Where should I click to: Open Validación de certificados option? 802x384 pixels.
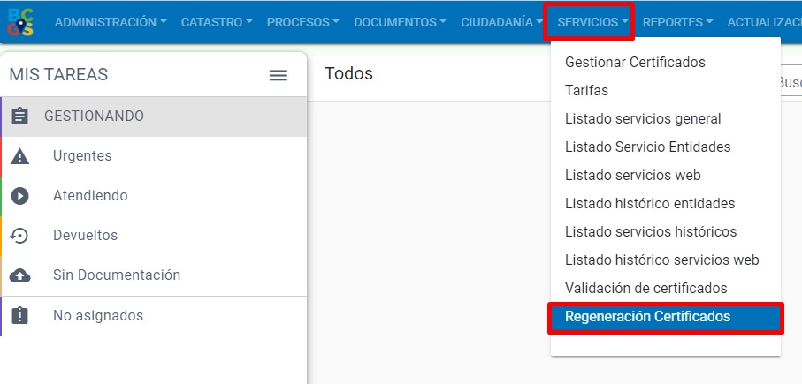coord(645,289)
